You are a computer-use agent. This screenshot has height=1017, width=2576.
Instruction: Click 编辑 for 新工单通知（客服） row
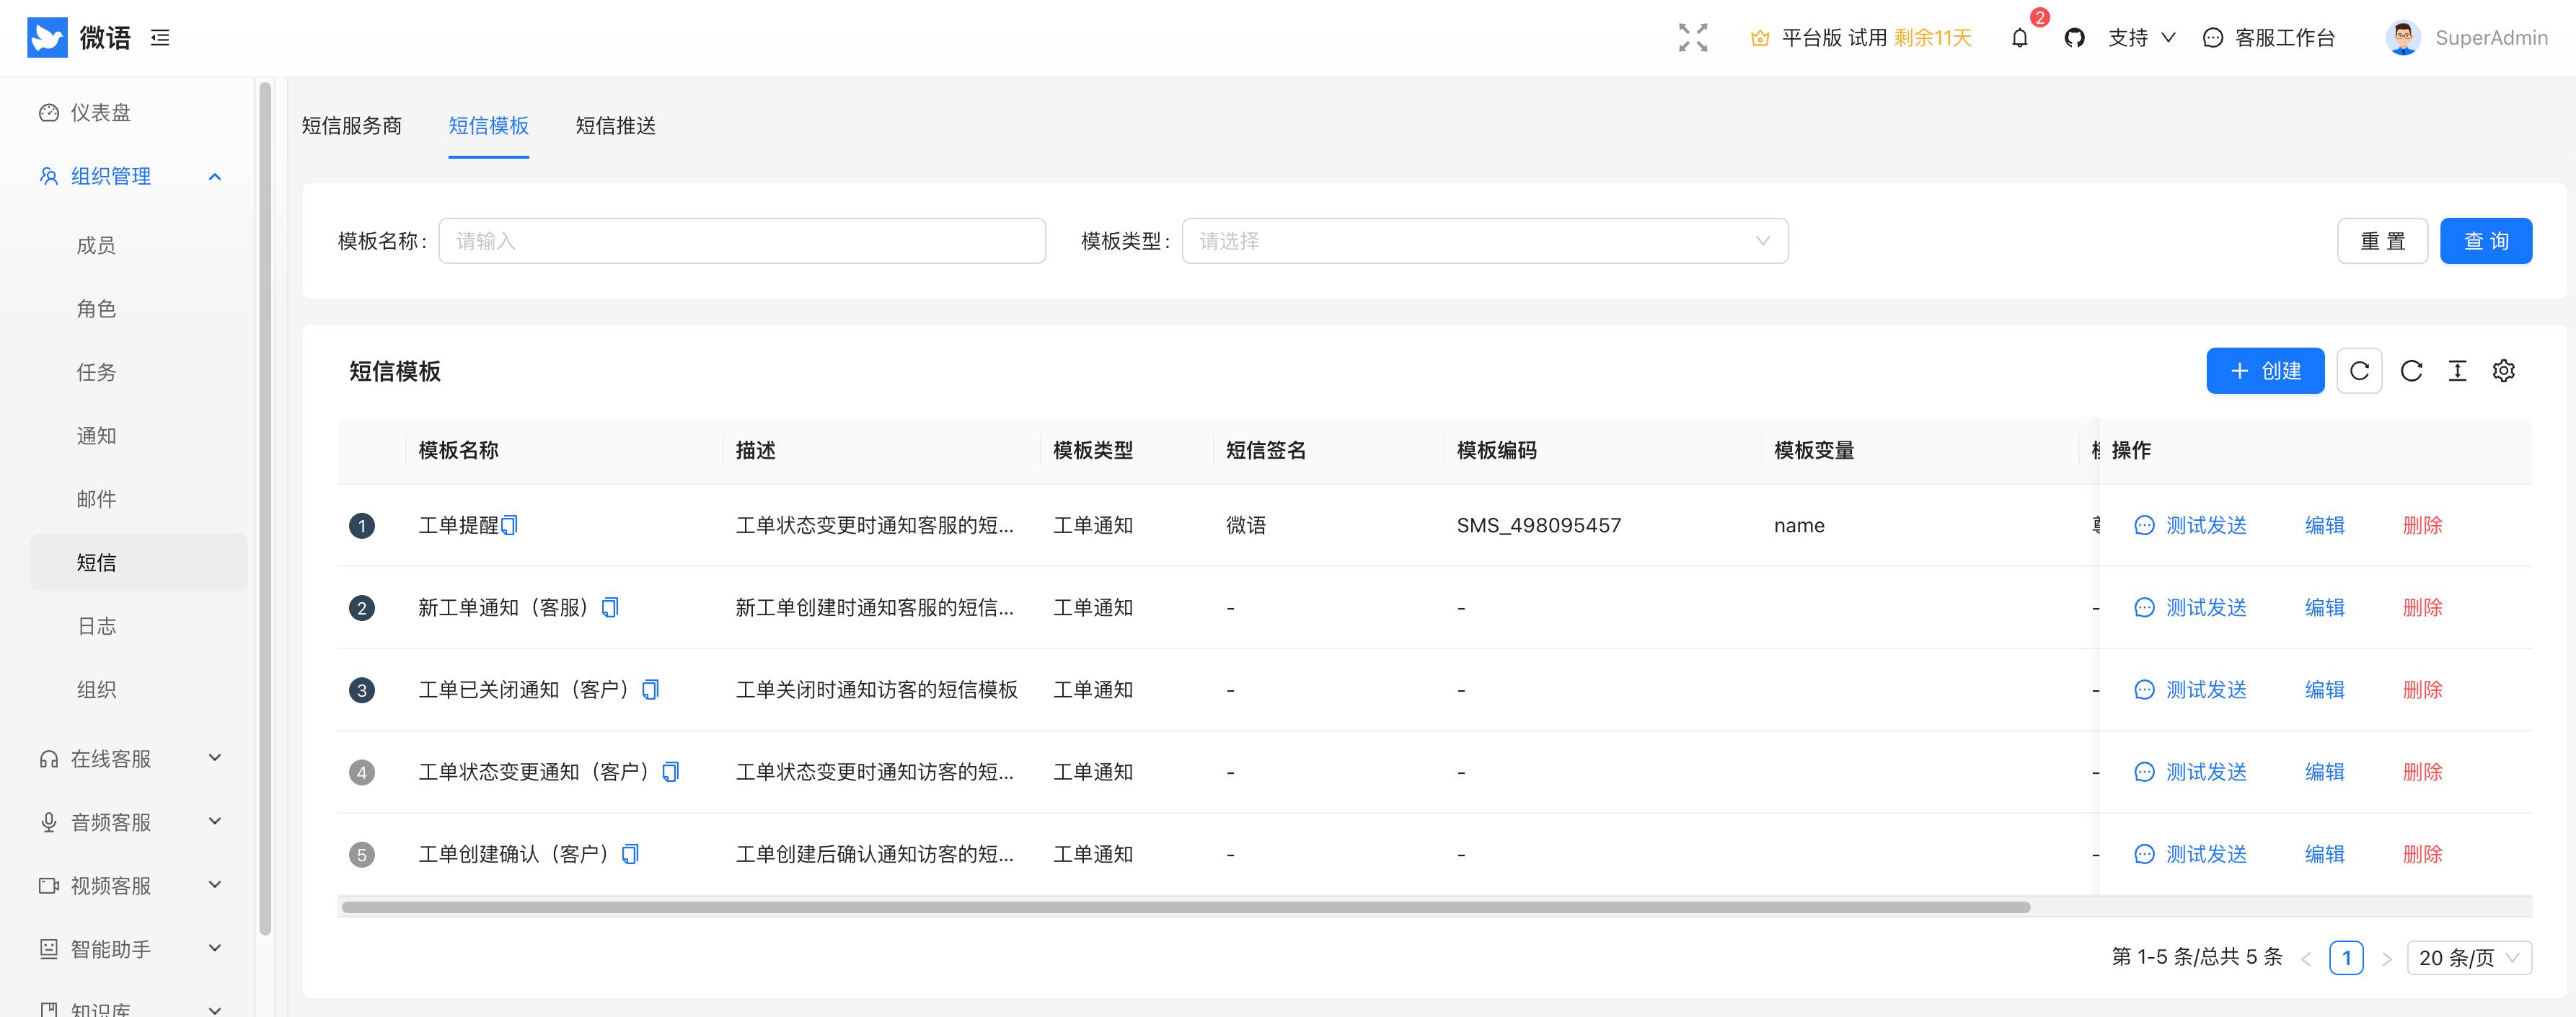tap(2324, 607)
